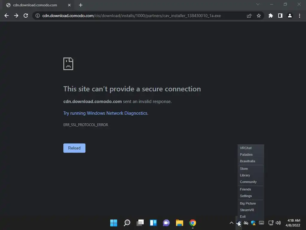
Task: Open tab search chevron in title bar
Action: [x=258, y=4]
